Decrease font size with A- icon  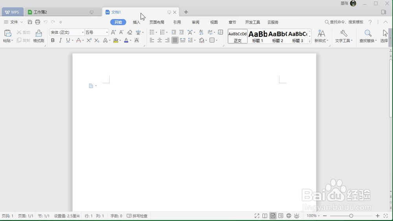(x=121, y=32)
